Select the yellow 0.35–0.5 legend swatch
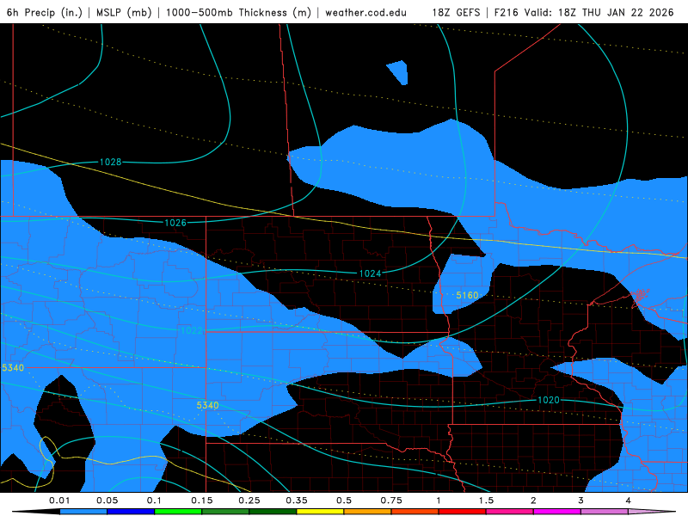This screenshot has width=688, height=516. [320, 512]
